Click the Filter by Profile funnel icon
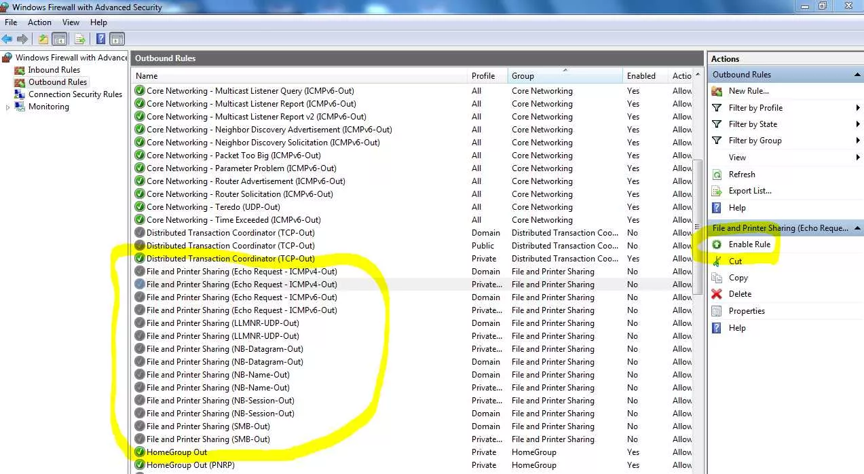864x474 pixels. pyautogui.click(x=716, y=107)
